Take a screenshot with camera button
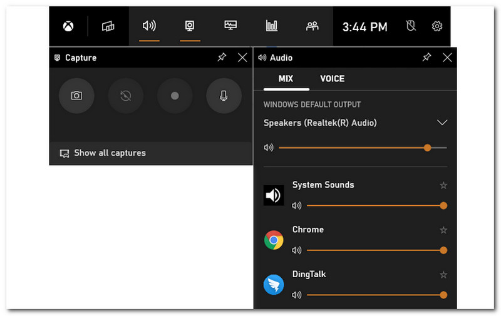Image resolution: width=501 pixels, height=316 pixels. click(76, 96)
